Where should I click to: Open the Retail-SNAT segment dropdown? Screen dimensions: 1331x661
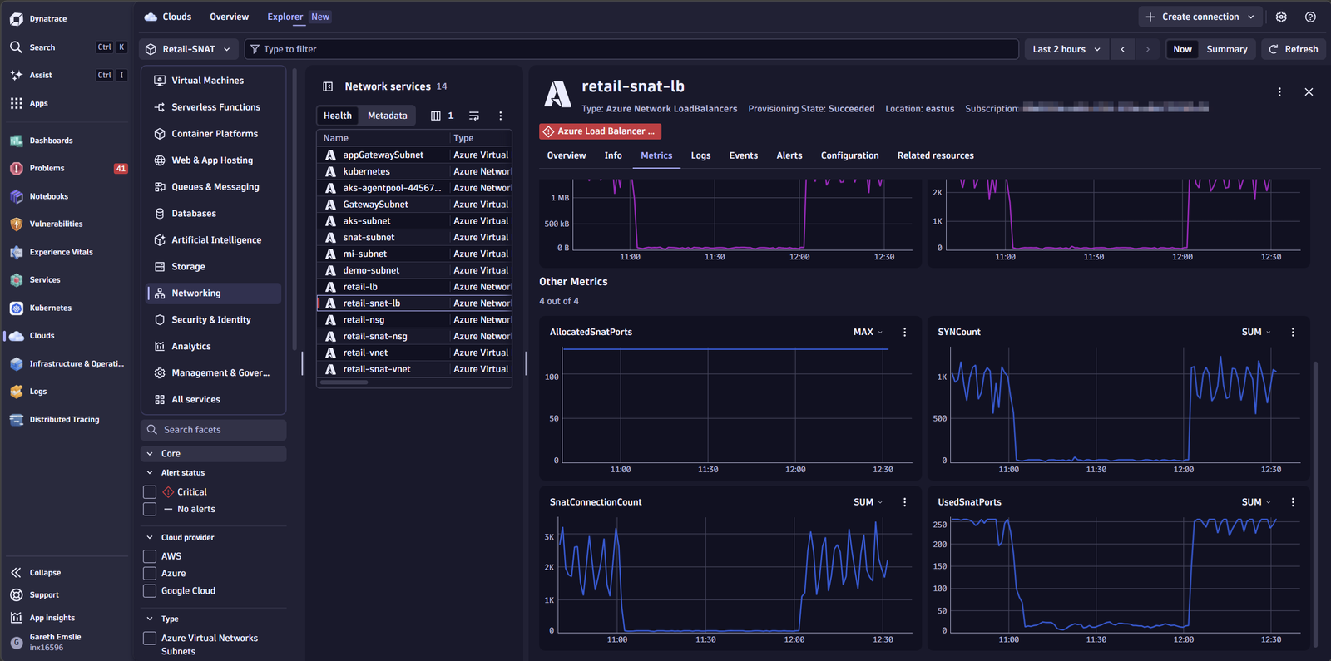tap(189, 49)
